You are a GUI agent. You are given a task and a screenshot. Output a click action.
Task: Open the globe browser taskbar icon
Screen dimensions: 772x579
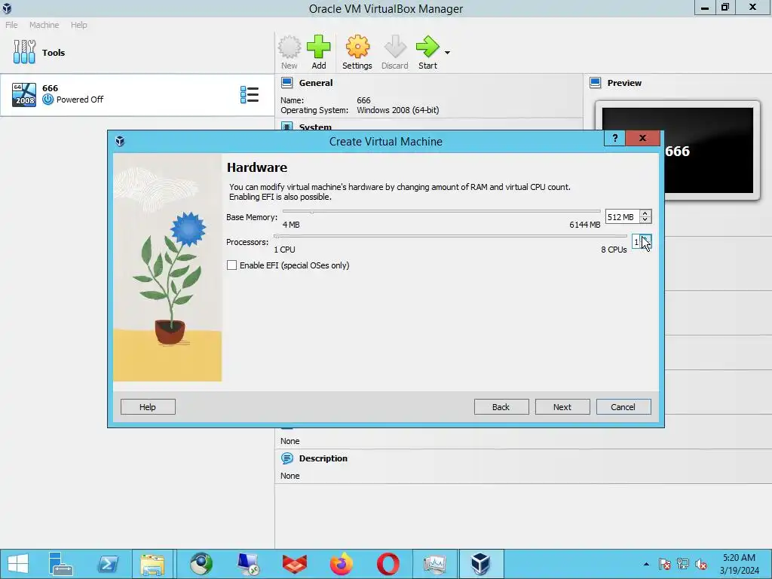[x=201, y=564]
